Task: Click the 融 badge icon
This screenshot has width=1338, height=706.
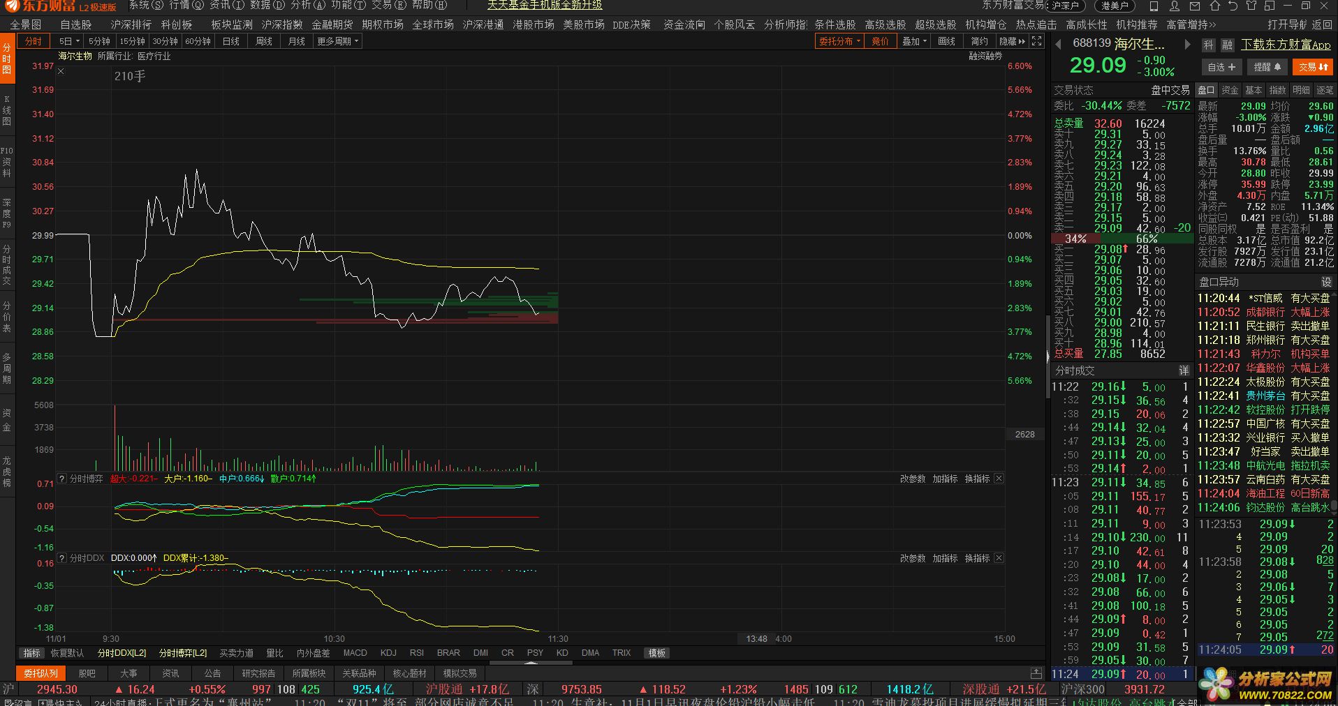Action: pos(1228,45)
